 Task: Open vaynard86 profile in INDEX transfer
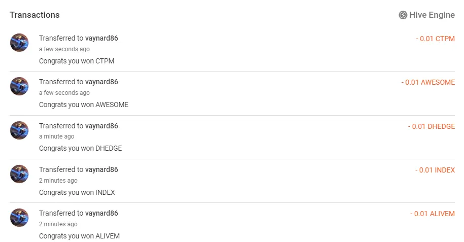[x=102, y=170]
